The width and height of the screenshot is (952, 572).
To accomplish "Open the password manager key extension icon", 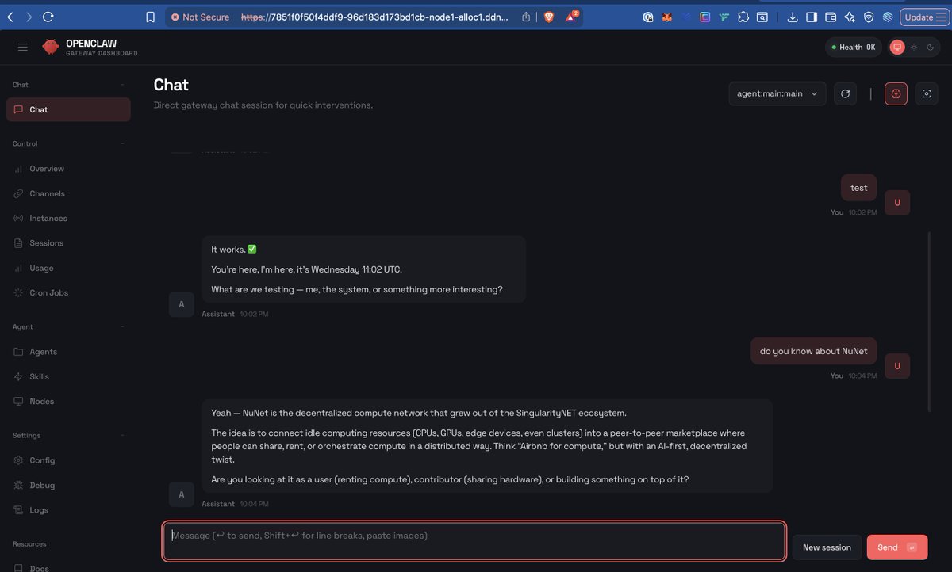I will pyautogui.click(x=648, y=17).
